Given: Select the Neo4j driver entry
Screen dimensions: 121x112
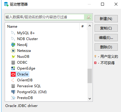Looking at the screenshot, I should pos(22,45).
